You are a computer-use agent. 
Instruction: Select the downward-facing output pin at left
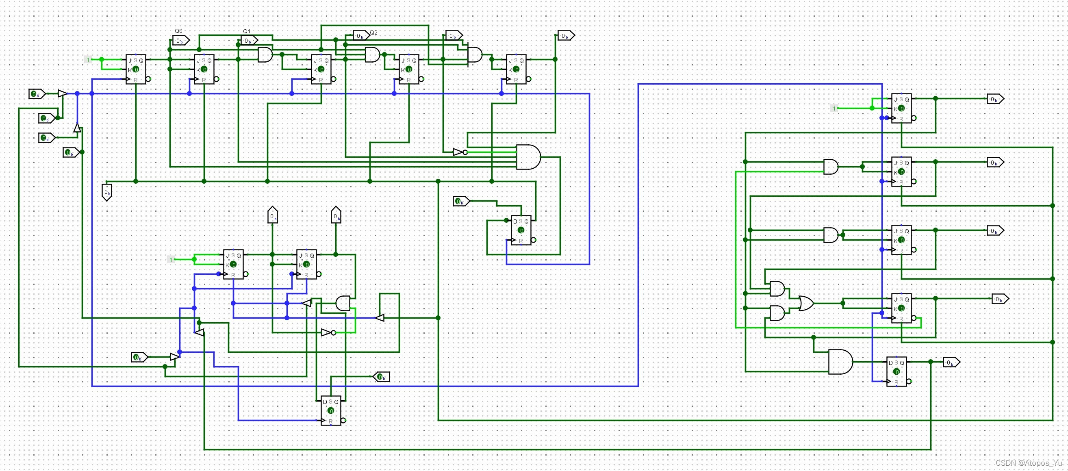[107, 192]
